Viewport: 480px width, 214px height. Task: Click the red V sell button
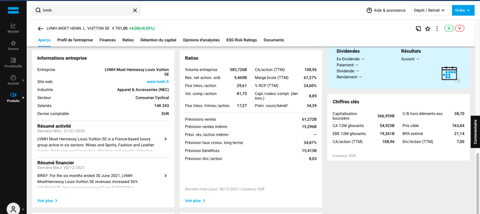point(460,29)
